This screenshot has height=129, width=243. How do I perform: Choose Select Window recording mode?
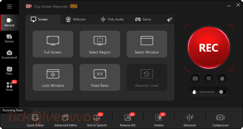tap(147, 44)
